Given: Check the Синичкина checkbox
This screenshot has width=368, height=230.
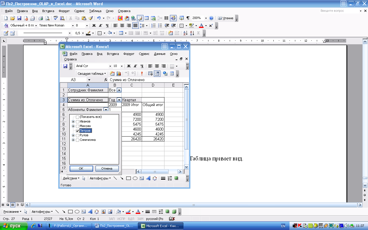Looking at the screenshot, I should [x=77, y=140].
